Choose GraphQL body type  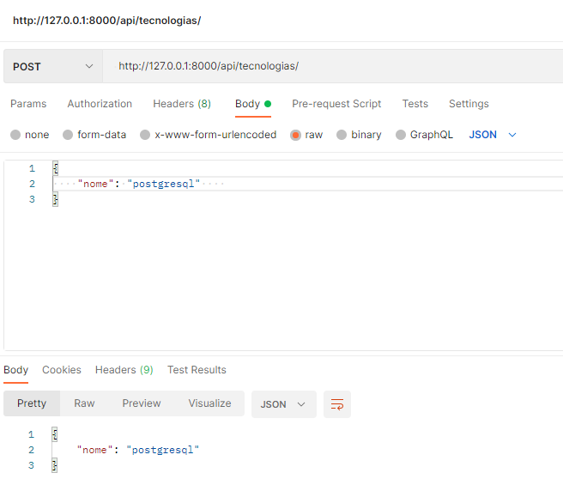coord(401,135)
